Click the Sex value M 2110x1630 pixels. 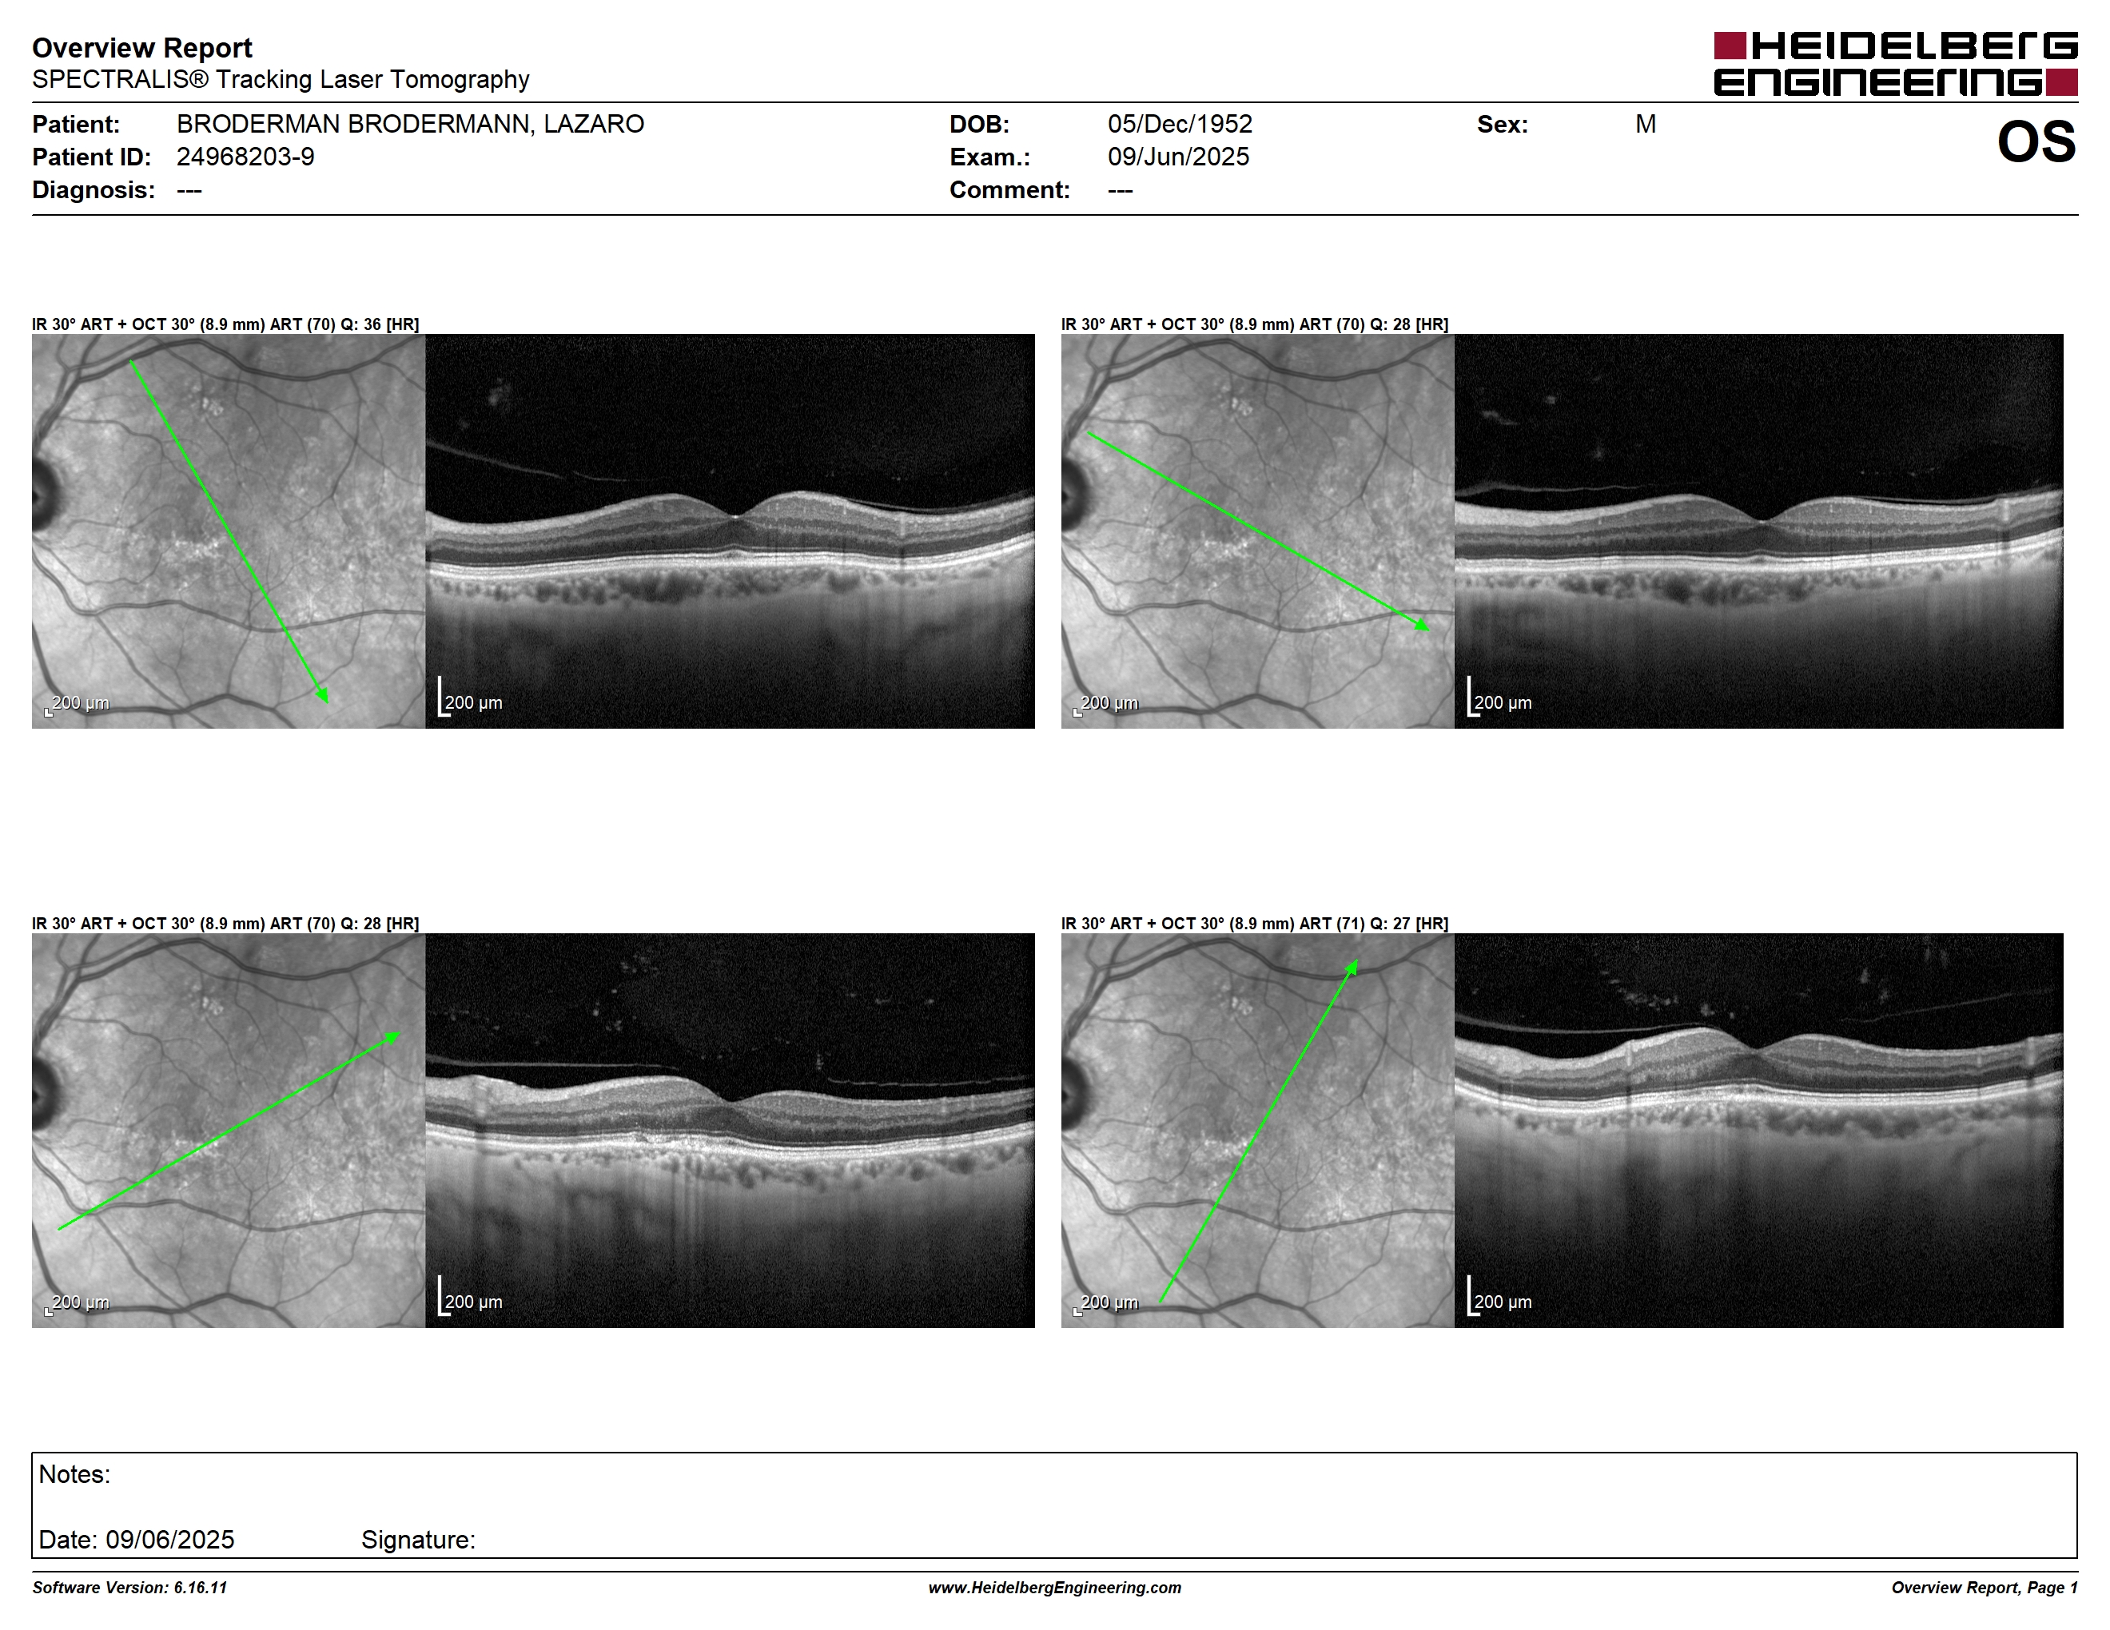pos(1646,124)
